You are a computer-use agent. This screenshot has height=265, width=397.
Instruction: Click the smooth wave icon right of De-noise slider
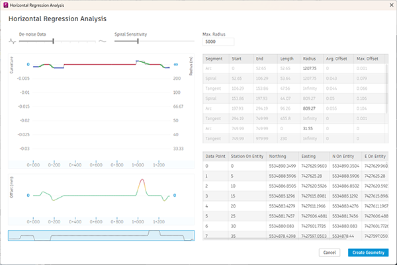click(103, 41)
